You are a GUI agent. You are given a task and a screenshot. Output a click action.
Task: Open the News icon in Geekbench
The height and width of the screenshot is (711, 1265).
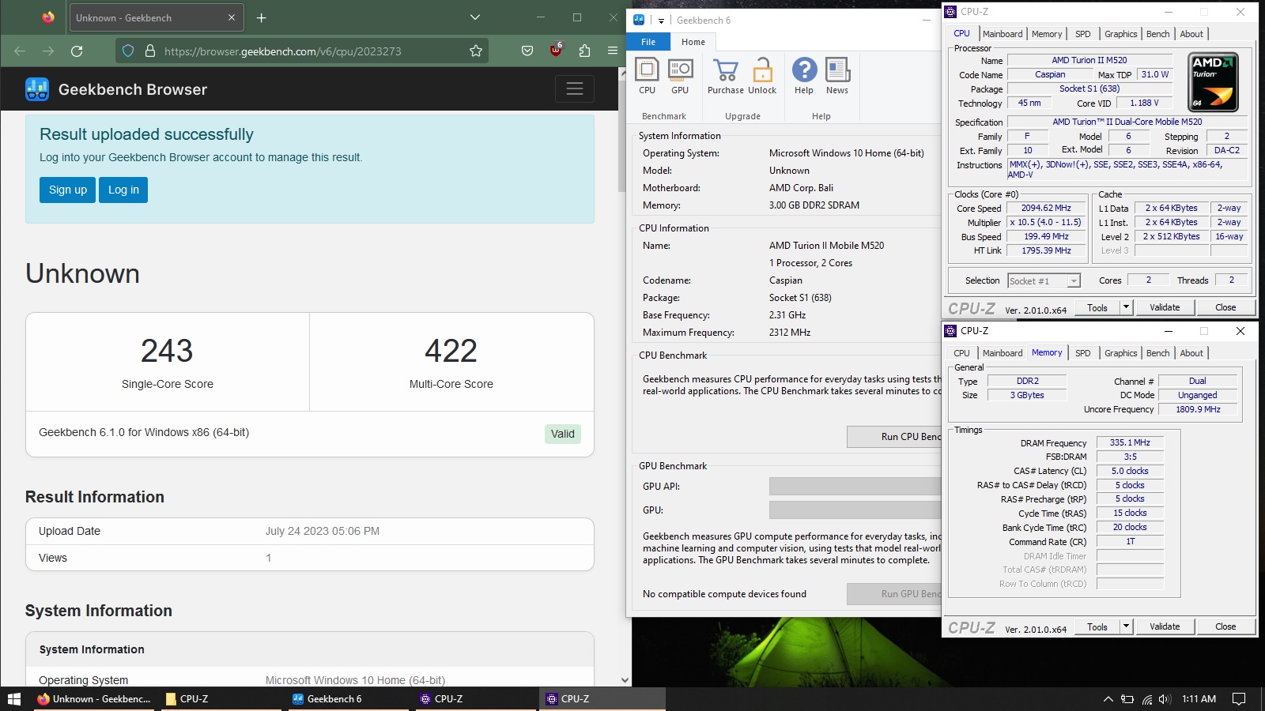(x=837, y=77)
